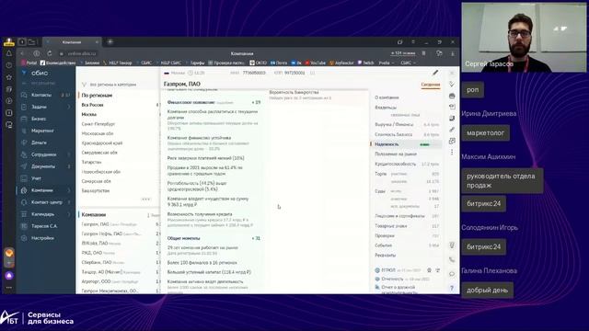This screenshot has height=331, width=589.
Task: Open the Twitch bookmark
Action: point(365,63)
